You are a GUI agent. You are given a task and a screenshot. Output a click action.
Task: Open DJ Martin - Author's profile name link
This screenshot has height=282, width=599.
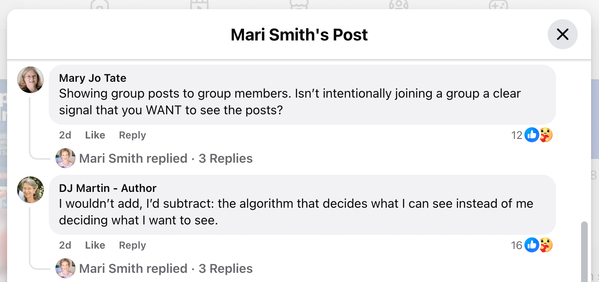pyautogui.click(x=107, y=188)
